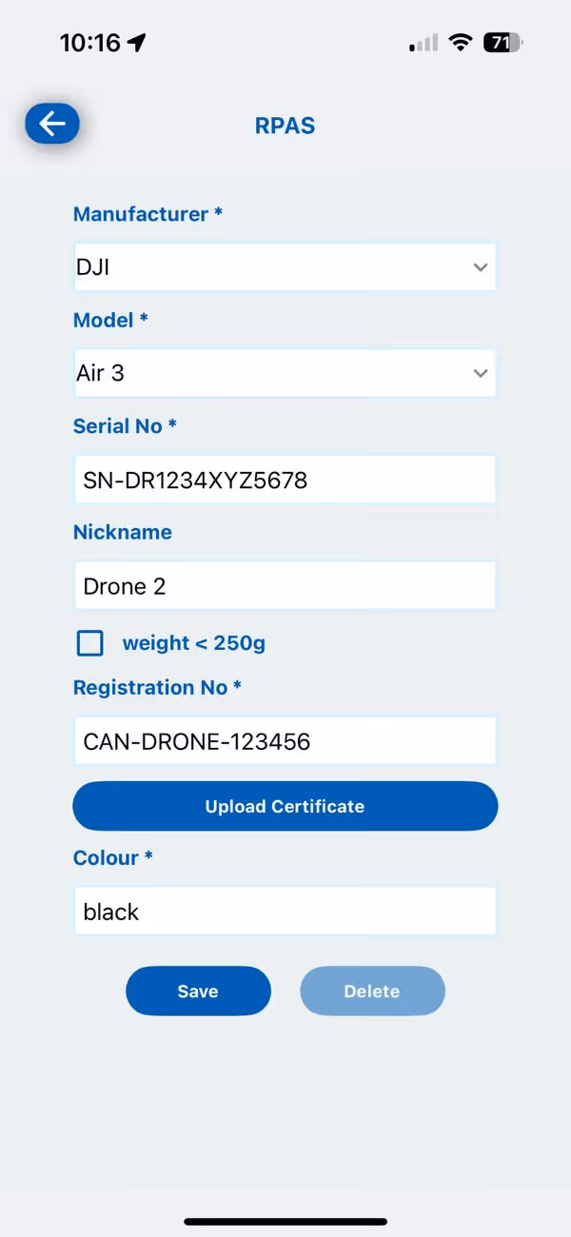Tap the cellular signal bars icon
This screenshot has width=571, height=1237.
pyautogui.click(x=422, y=42)
